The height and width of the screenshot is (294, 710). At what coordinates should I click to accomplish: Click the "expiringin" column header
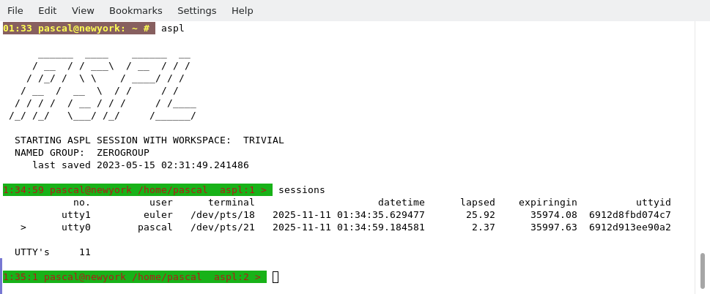click(547, 203)
